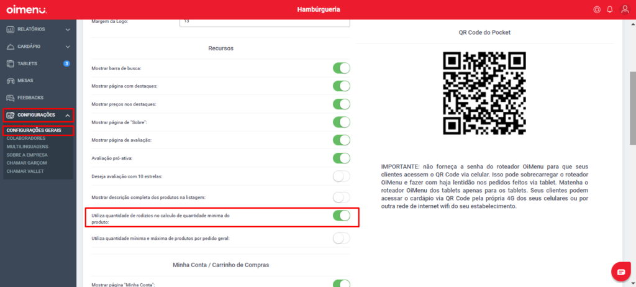Open Sobre a Empresa submenu
The width and height of the screenshot is (636, 287).
pos(27,155)
